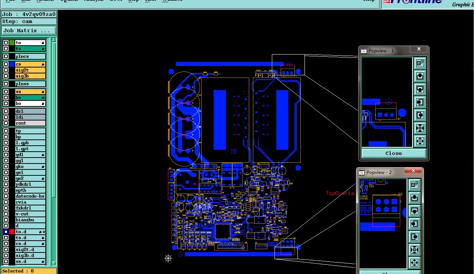Image resolution: width=474 pixels, height=274 pixels.
Task: Pan down in Popview - 1
Action: [x=420, y=89]
